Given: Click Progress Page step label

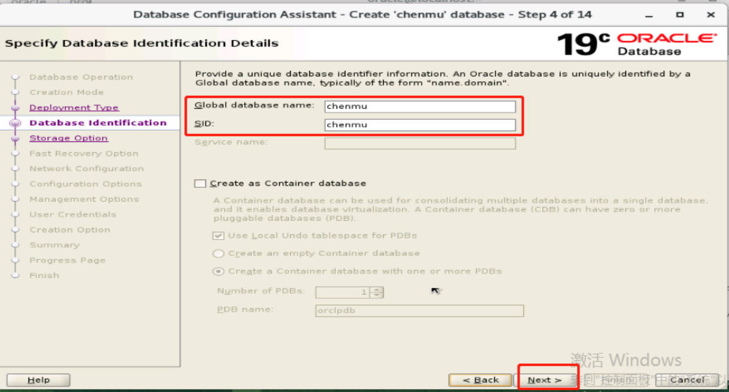Looking at the screenshot, I should (x=67, y=260).
